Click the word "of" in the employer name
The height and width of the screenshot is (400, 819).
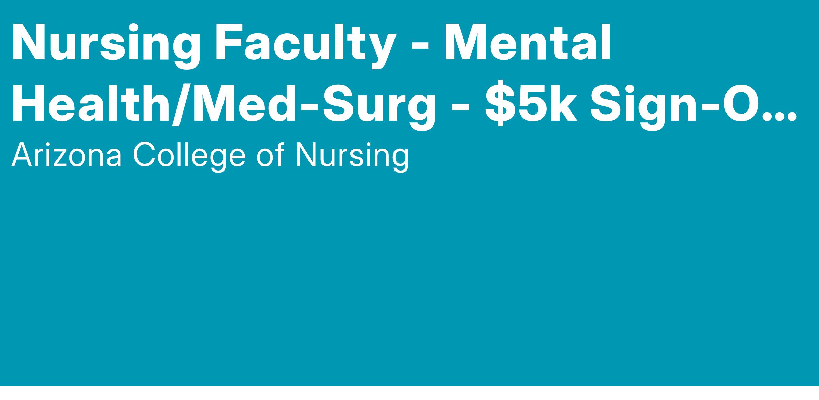click(270, 156)
